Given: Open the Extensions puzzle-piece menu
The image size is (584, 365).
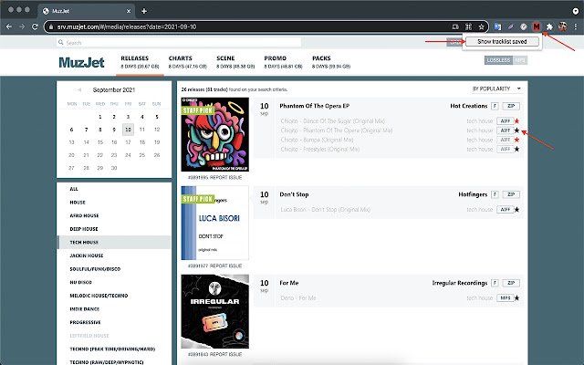Looking at the screenshot, I should (x=549, y=26).
